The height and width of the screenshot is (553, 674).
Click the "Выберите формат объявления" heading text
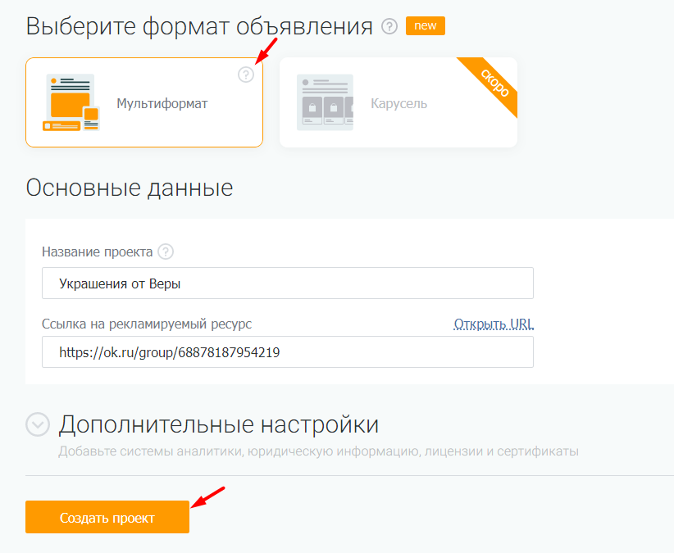[199, 26]
